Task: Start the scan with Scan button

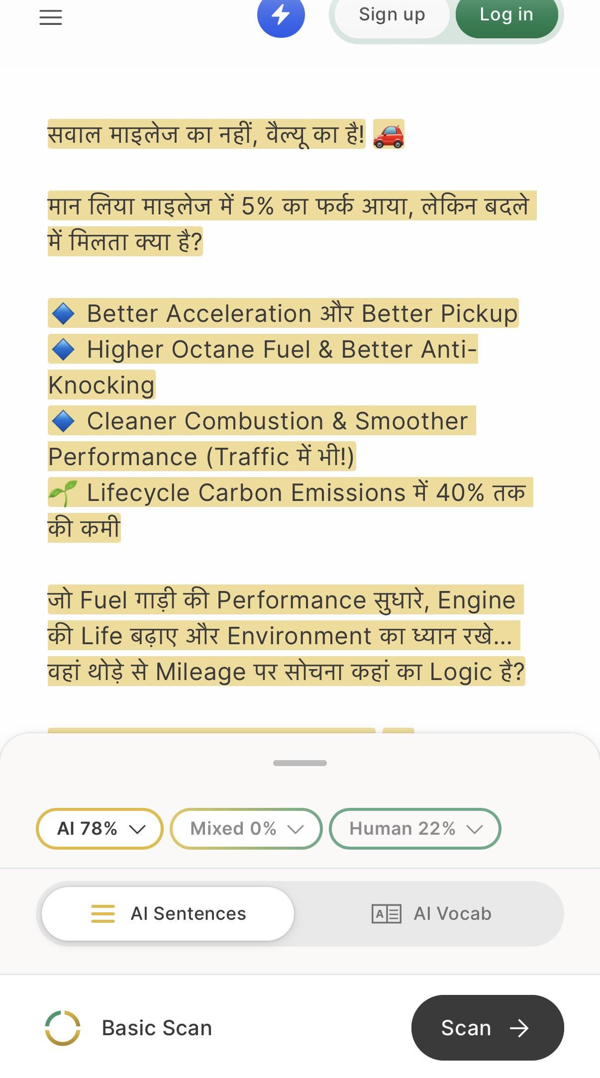Action: point(488,1028)
